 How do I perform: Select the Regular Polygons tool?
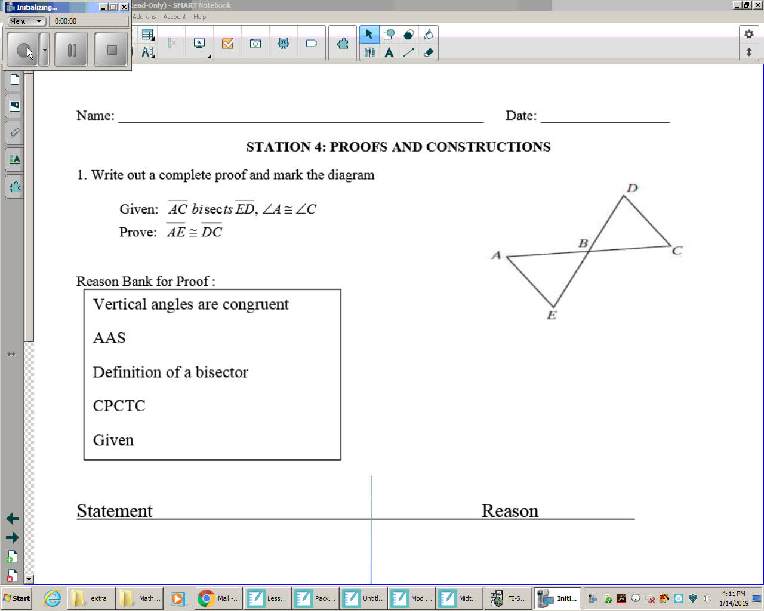click(409, 35)
